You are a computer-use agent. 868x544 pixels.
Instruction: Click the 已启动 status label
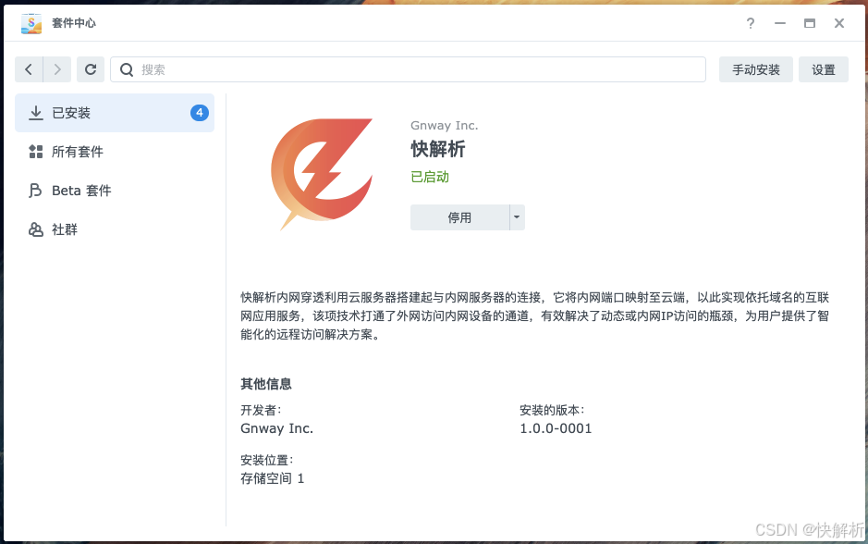[x=429, y=177]
